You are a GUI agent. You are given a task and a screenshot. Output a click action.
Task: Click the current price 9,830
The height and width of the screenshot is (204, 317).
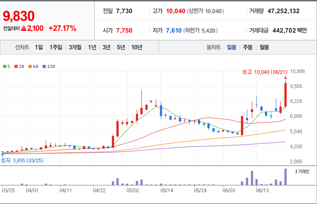[x=19, y=16]
